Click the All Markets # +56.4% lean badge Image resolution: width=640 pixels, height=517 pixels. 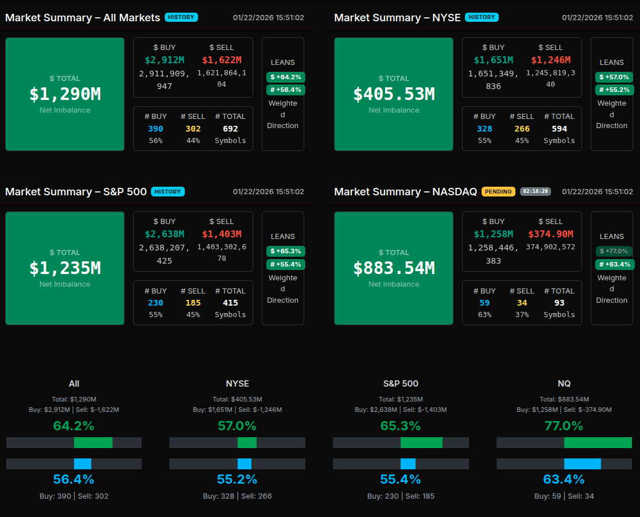coord(285,90)
